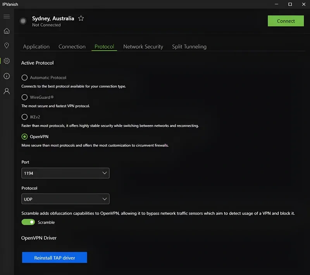The width and height of the screenshot is (310, 275).
Task: Select the WireGuard protocol
Action: 24,97
